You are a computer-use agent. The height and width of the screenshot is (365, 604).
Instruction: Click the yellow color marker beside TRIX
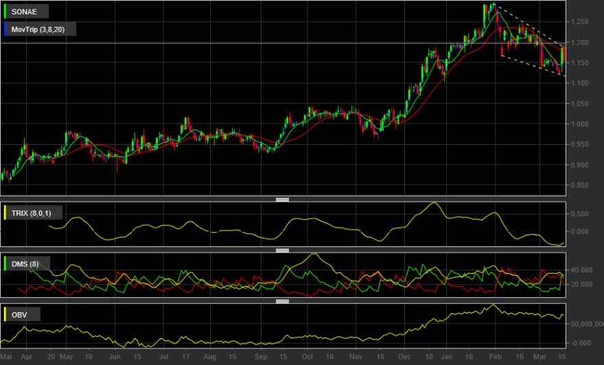[5, 213]
